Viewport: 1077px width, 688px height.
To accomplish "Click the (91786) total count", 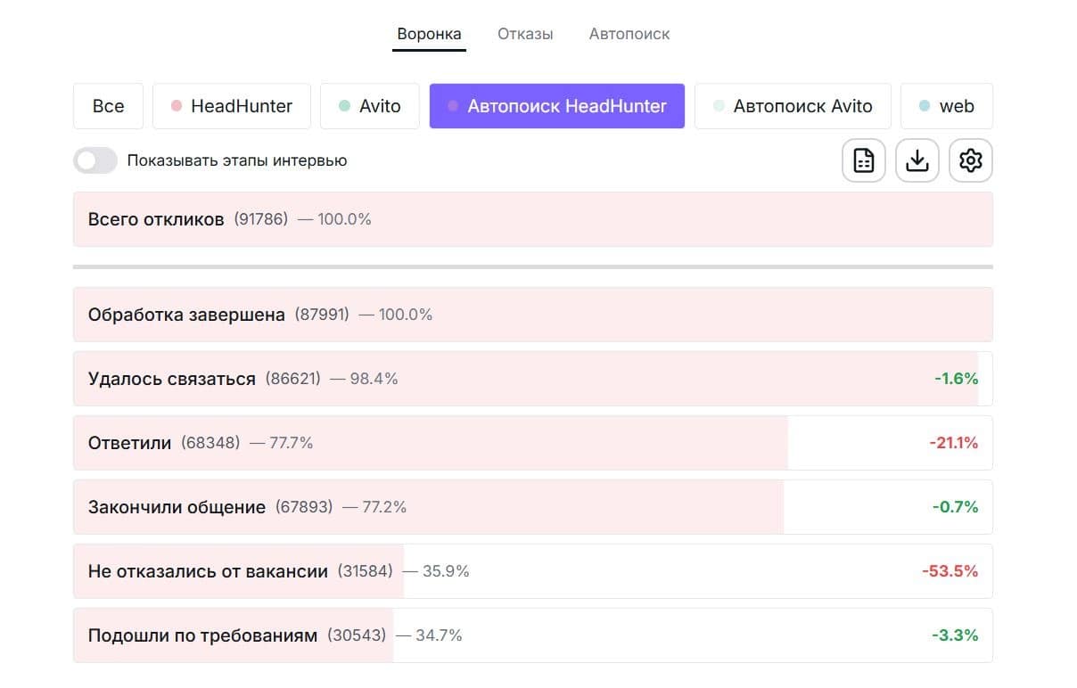I will 261,219.
